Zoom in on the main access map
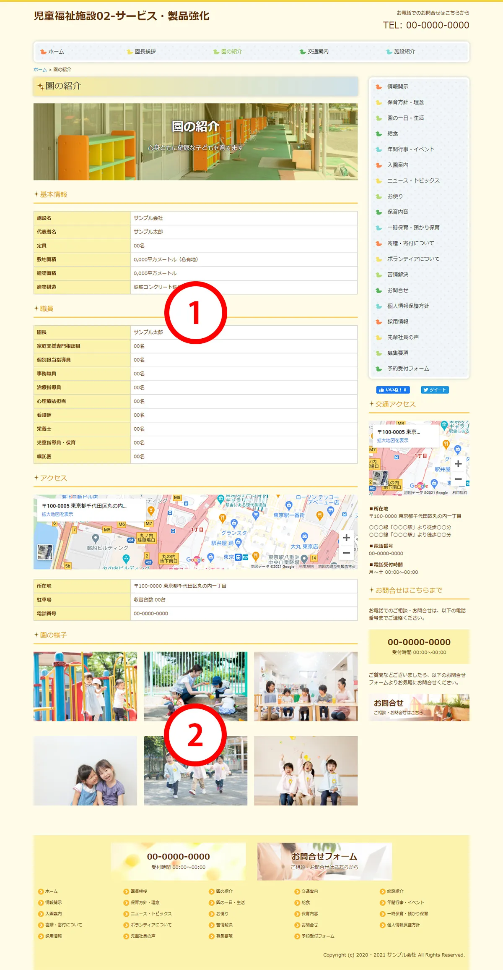The height and width of the screenshot is (970, 503). pyautogui.click(x=346, y=538)
